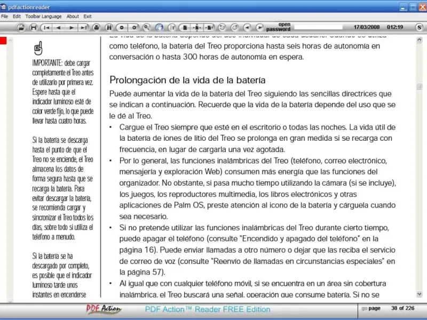Rotate page counterclockwise
Screen dimensions: 427x320
point(222,28)
